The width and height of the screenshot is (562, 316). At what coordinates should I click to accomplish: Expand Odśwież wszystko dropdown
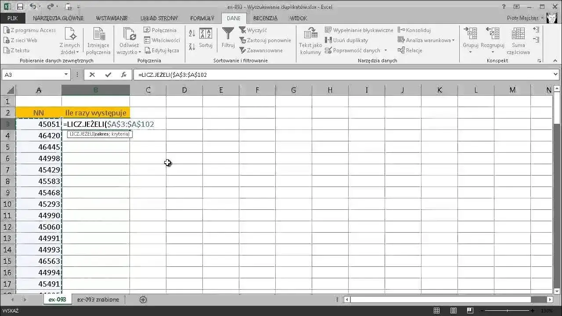click(129, 52)
